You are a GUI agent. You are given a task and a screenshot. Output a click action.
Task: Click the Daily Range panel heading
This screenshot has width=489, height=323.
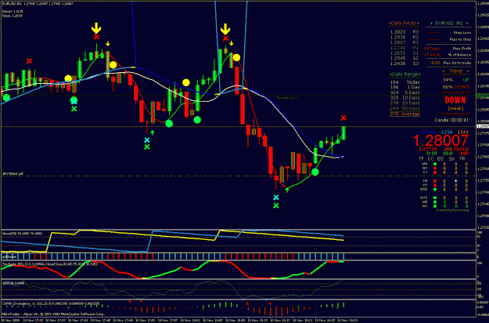(x=405, y=74)
